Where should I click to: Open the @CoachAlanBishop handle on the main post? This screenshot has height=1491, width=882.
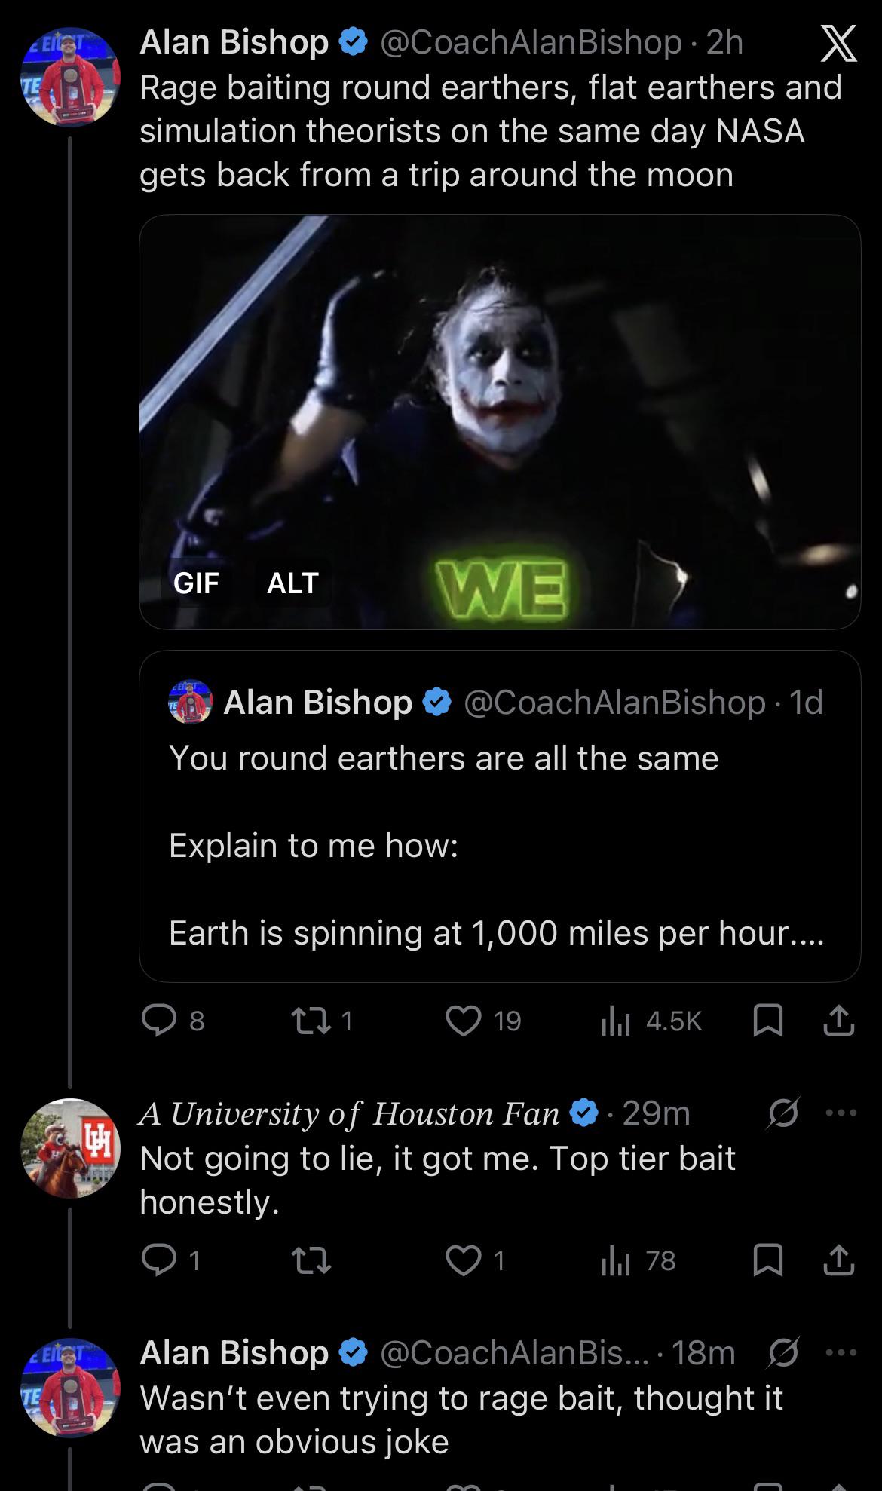click(531, 43)
